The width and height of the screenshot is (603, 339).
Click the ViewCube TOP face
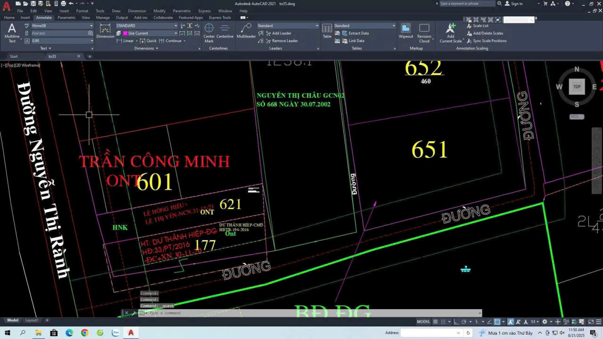pyautogui.click(x=577, y=87)
